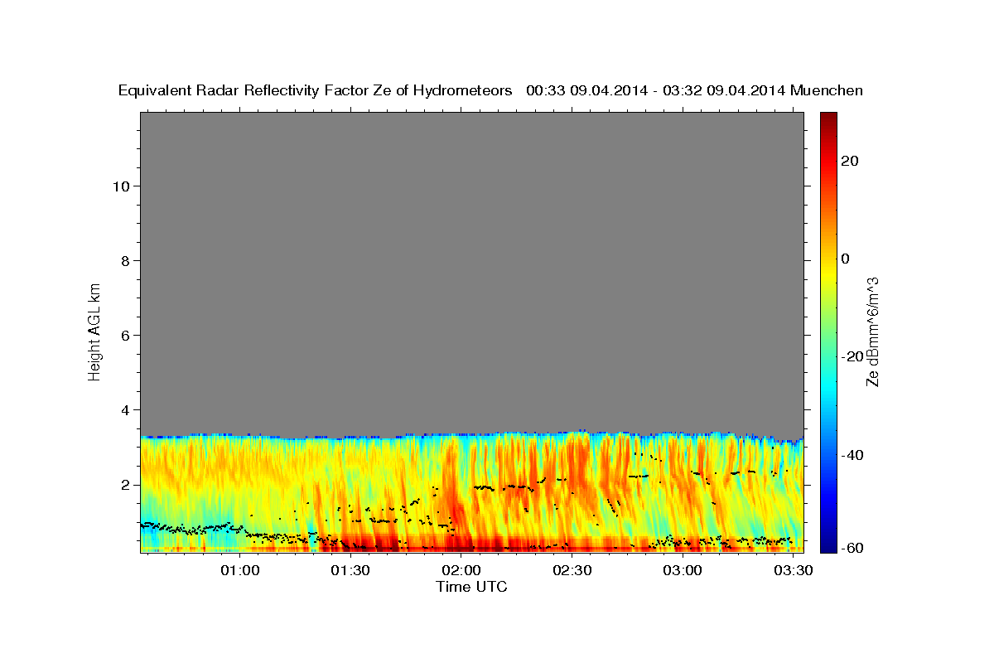This screenshot has width=994, height=663.
Task: Click the gray no-data region of the plot
Action: [471, 272]
